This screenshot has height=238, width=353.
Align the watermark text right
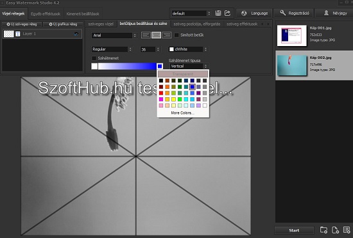(167, 35)
